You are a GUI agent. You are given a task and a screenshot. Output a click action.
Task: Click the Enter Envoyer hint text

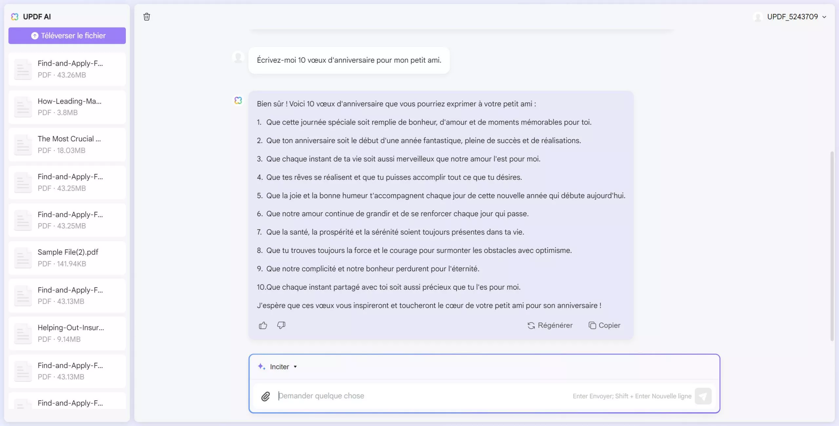point(632,396)
